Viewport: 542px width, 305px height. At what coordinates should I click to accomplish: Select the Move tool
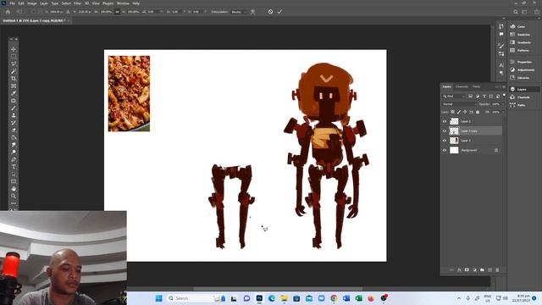coord(14,49)
